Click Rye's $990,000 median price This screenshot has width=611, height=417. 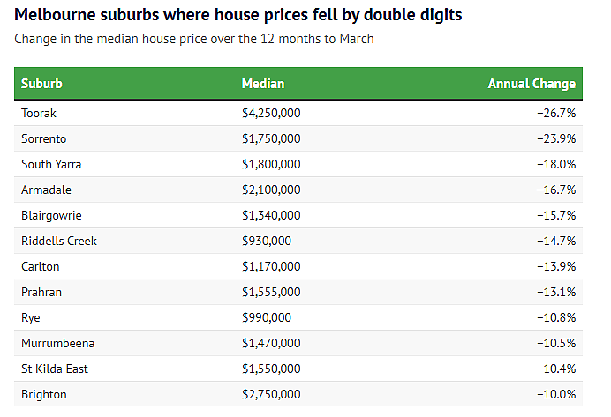pos(267,317)
